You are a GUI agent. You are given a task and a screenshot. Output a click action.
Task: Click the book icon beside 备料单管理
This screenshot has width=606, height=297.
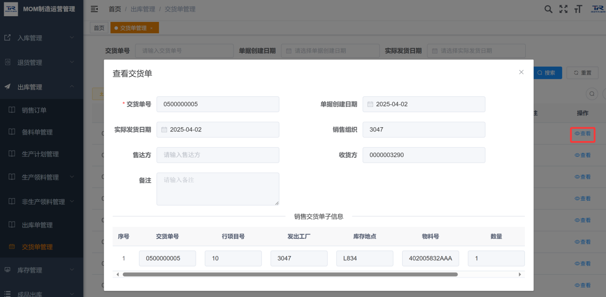(x=12, y=132)
